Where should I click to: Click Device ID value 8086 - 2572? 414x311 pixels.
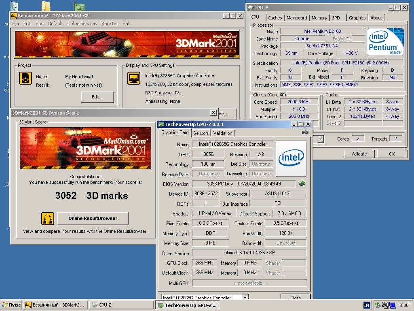[206, 194]
